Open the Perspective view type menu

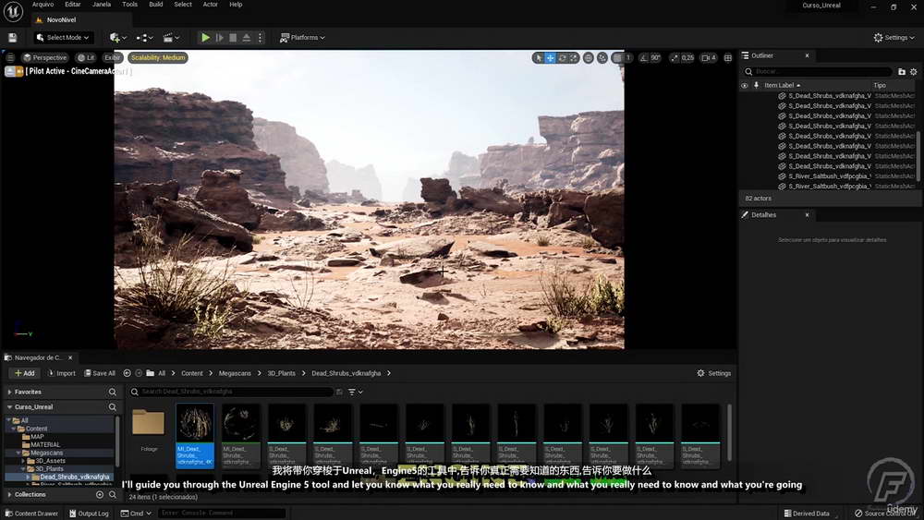tap(44, 57)
